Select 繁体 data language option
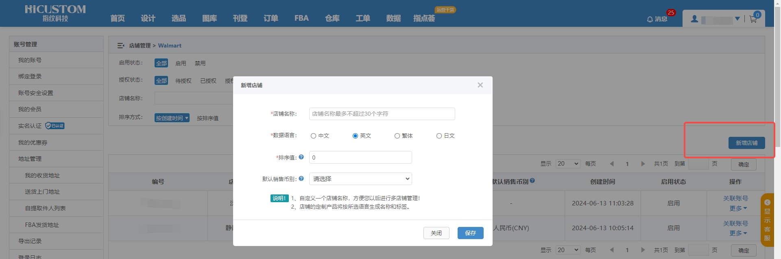The image size is (781, 259). click(397, 136)
